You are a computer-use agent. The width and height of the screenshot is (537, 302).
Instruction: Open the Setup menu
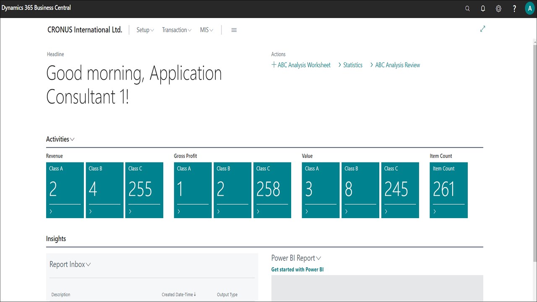pos(145,30)
